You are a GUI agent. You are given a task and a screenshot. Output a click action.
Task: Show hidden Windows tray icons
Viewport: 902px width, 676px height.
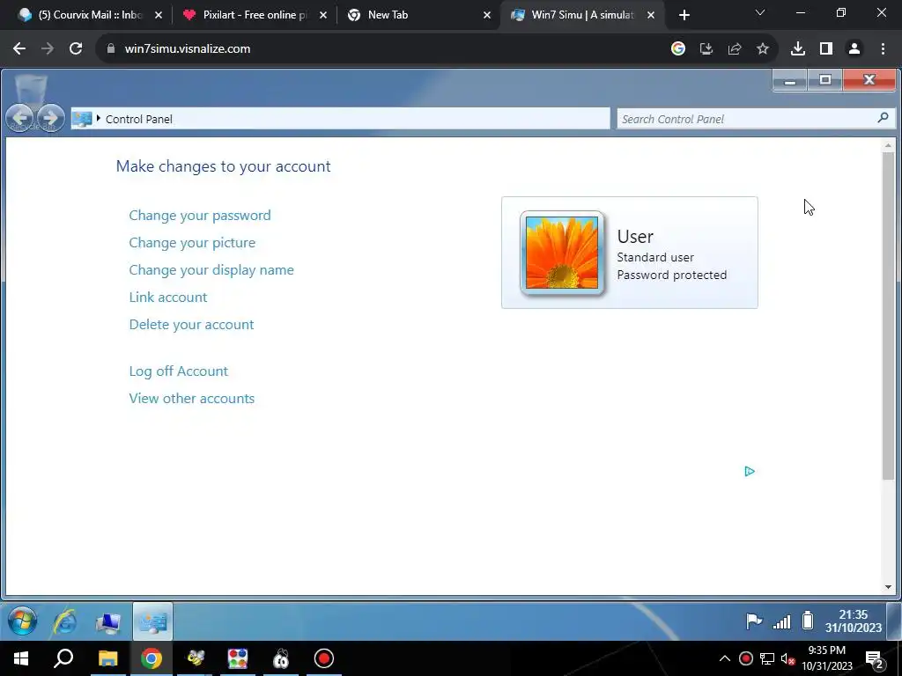click(x=725, y=658)
